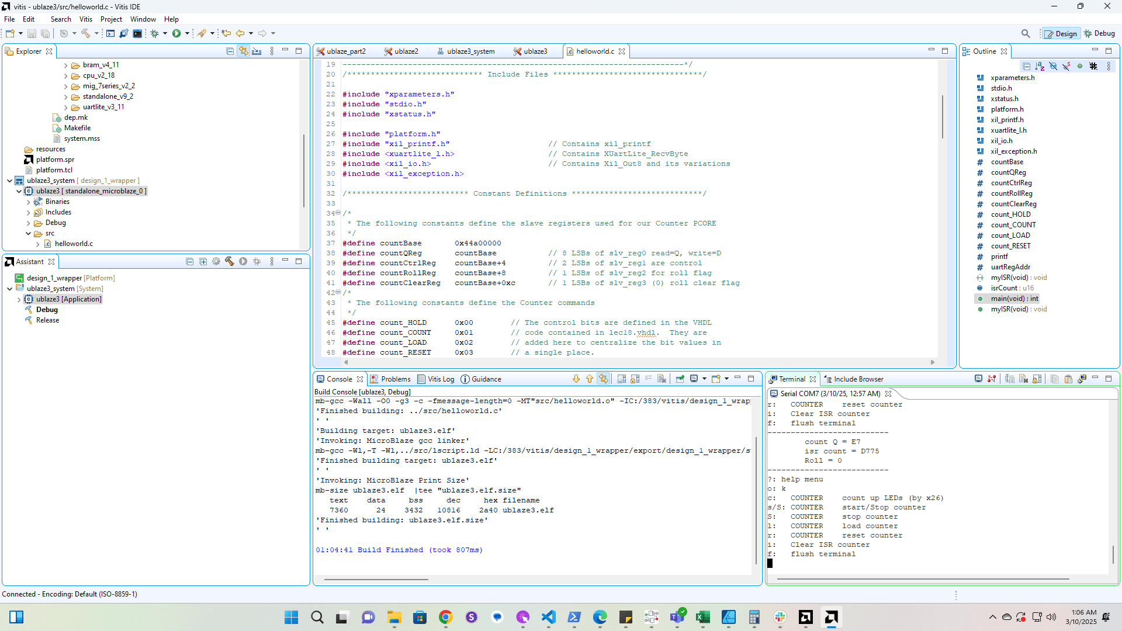Screen dimensions: 1122x631
Task: Toggle alphabetical sort in Outline panel
Action: coord(1040,66)
